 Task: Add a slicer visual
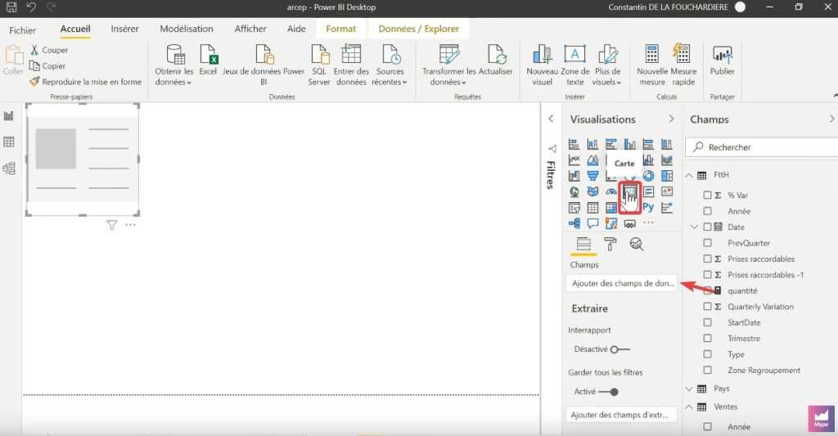tap(574, 207)
